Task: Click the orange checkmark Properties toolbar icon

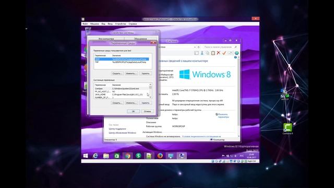Action: pos(224,53)
